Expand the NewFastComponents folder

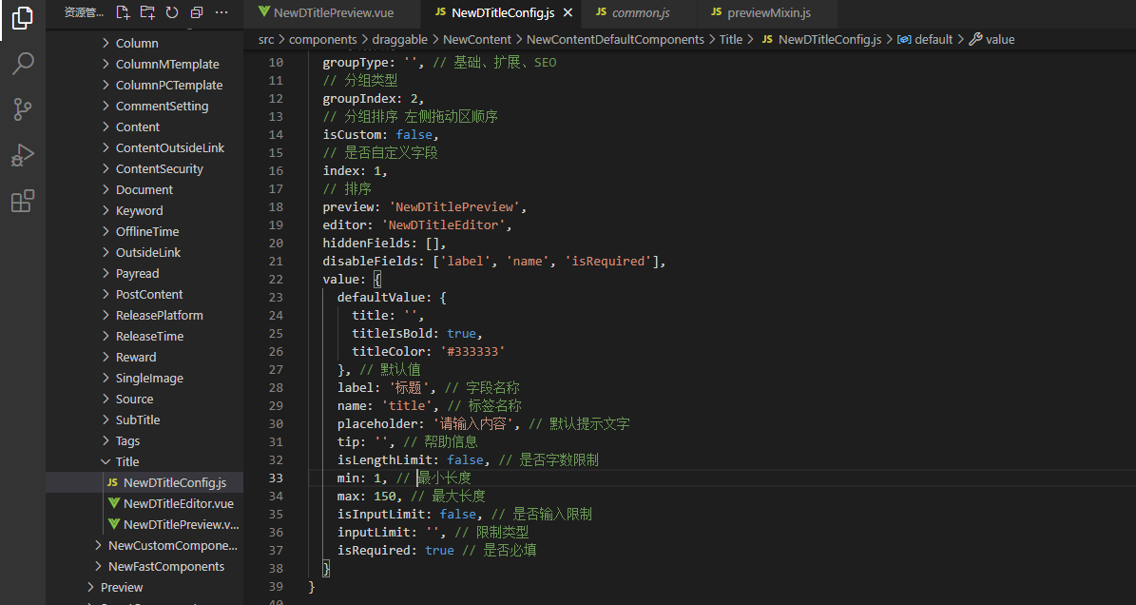coord(165,566)
